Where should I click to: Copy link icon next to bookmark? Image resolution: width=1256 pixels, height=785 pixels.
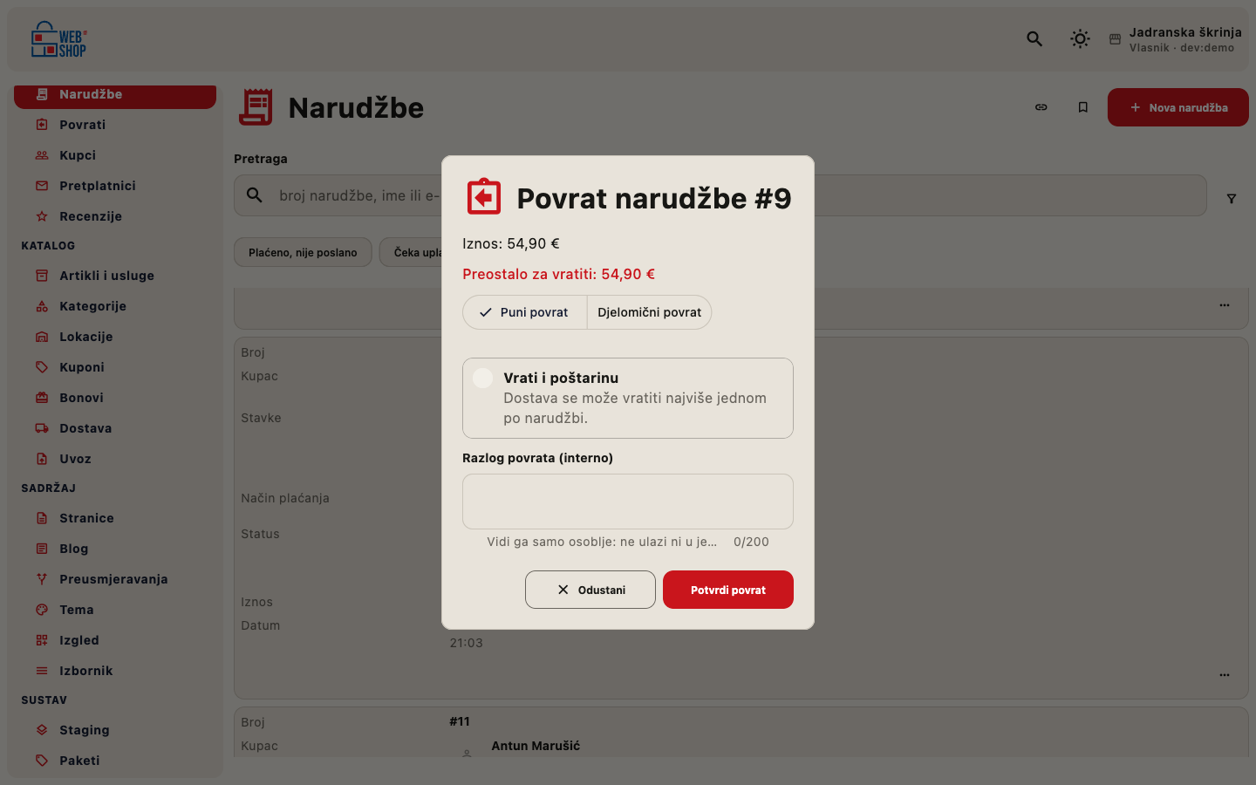[1041, 107]
